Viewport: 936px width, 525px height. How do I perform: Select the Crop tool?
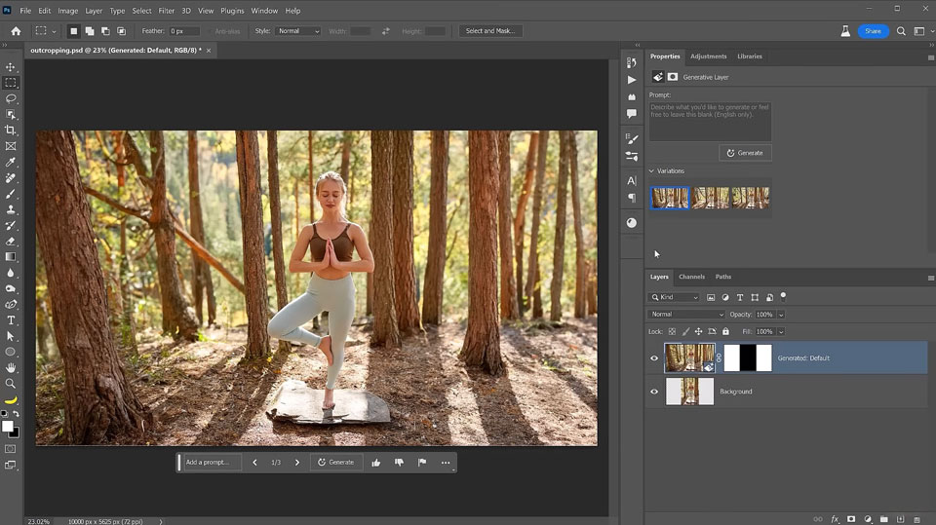(10, 131)
